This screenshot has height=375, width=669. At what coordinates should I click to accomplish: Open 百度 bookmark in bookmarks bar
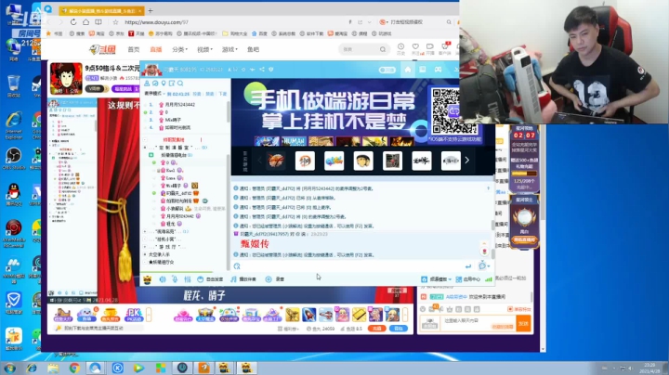260,33
